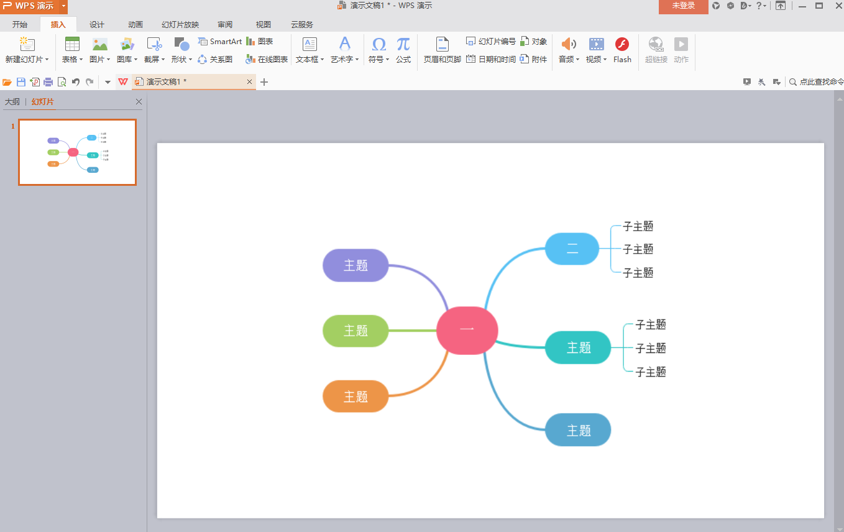The width and height of the screenshot is (844, 532).
Task: Close the 演示文稿1 document tab
Action: [250, 82]
